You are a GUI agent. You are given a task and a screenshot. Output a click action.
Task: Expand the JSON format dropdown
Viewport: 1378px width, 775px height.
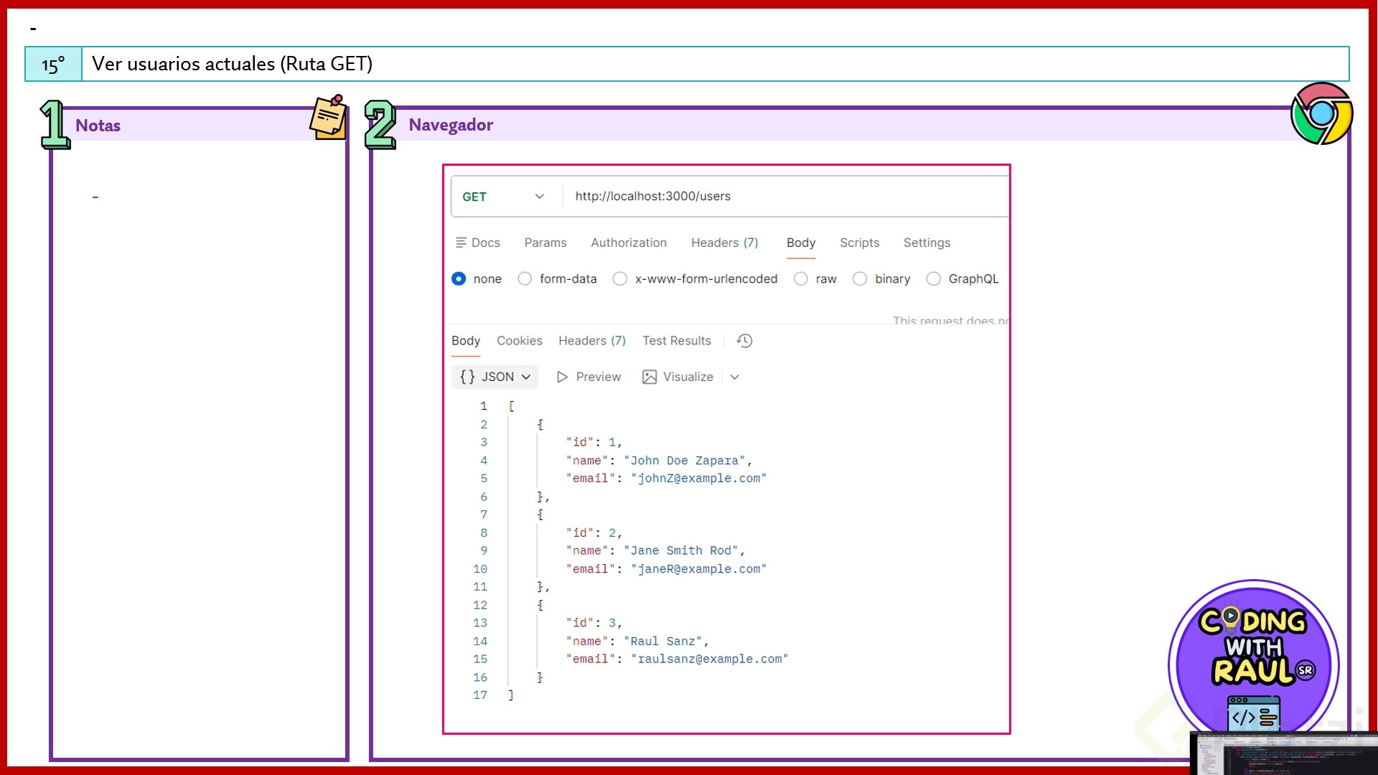point(526,377)
